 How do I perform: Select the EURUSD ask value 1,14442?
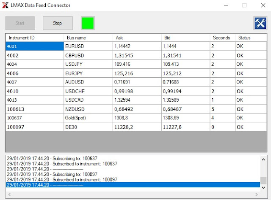137,46
